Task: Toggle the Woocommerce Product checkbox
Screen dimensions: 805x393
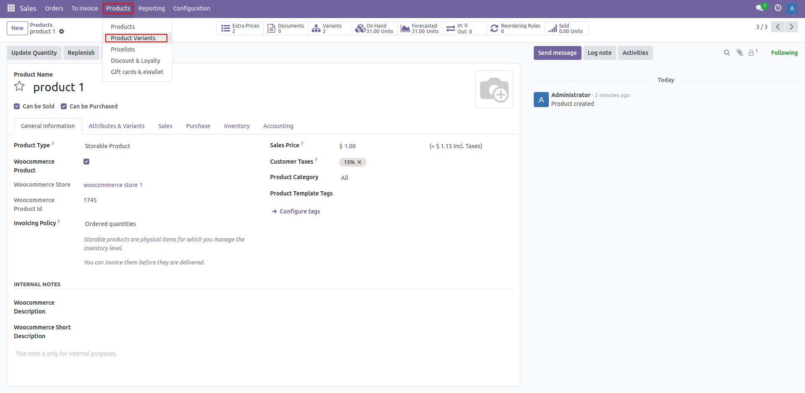Action: tap(86, 162)
